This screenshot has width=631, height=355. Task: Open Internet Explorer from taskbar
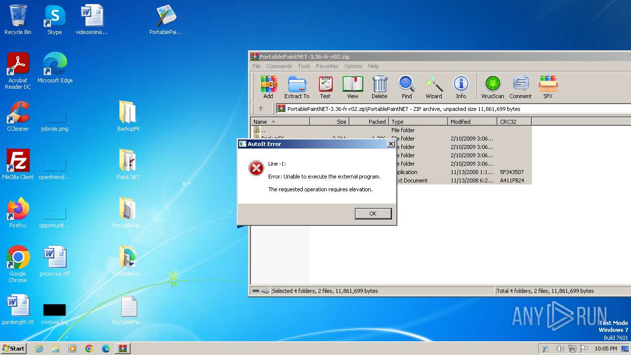coord(39,349)
